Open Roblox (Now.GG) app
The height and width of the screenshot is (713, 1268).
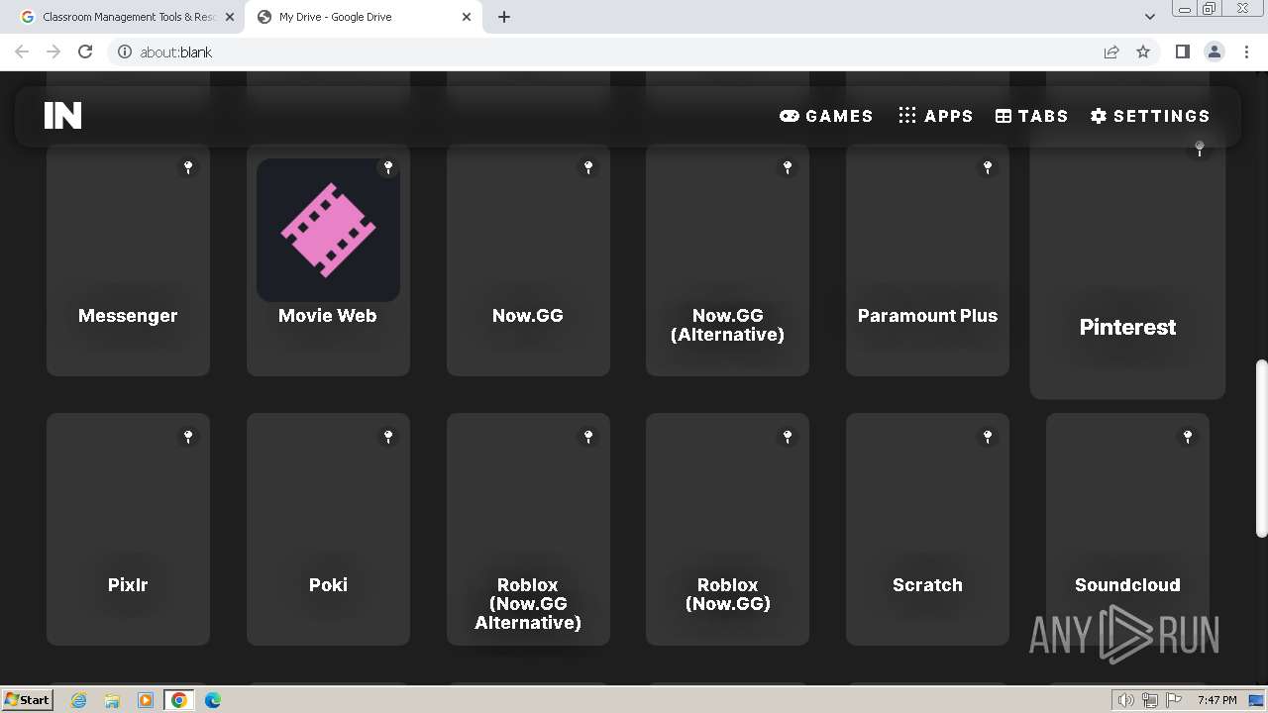tap(727, 530)
